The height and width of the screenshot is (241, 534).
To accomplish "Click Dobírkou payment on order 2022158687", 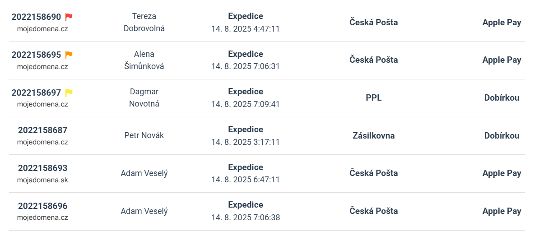I will (x=501, y=136).
